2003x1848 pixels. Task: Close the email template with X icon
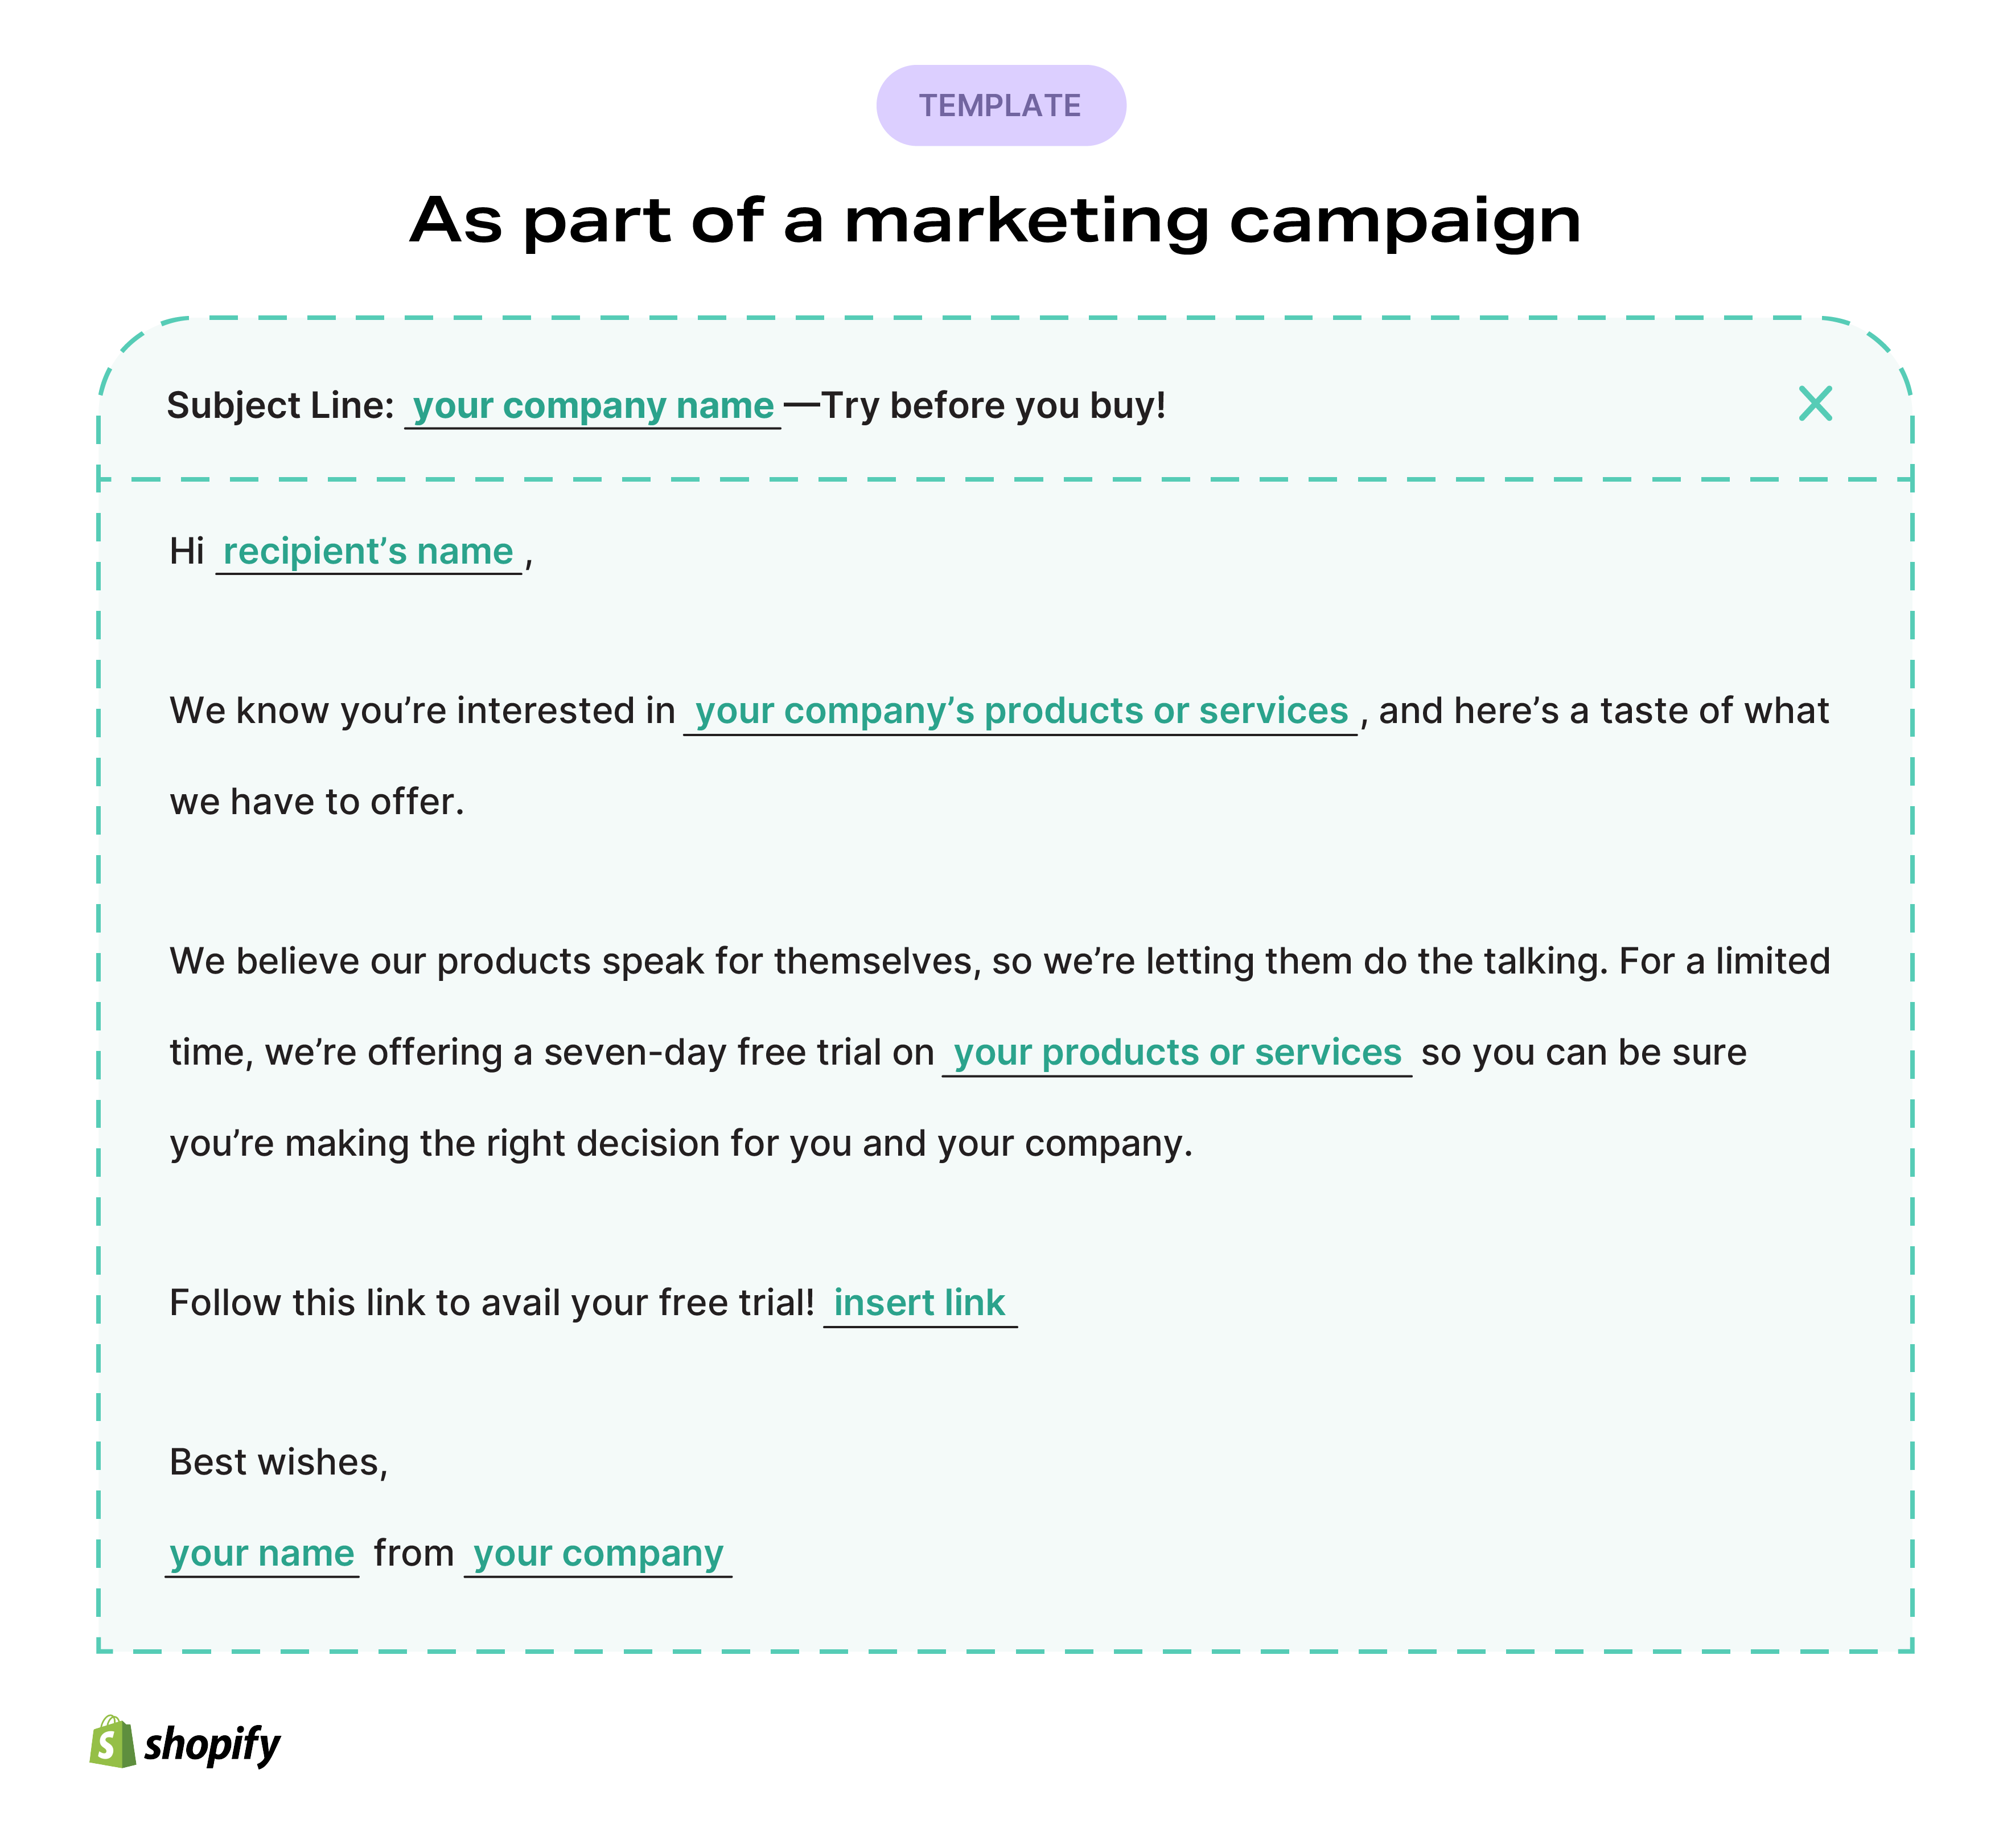tap(1815, 404)
